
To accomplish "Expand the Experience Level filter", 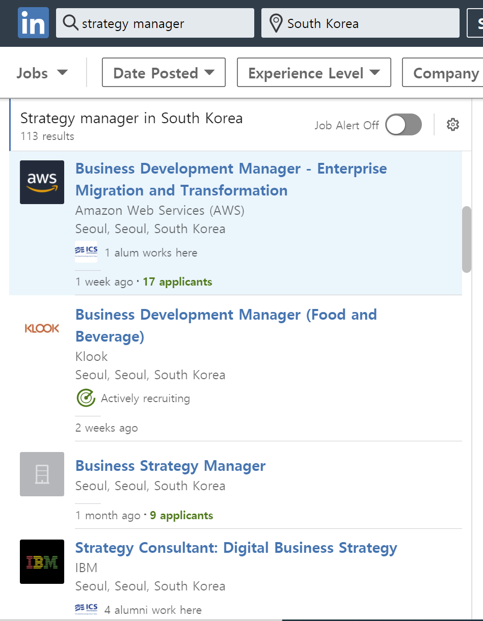I will (314, 73).
